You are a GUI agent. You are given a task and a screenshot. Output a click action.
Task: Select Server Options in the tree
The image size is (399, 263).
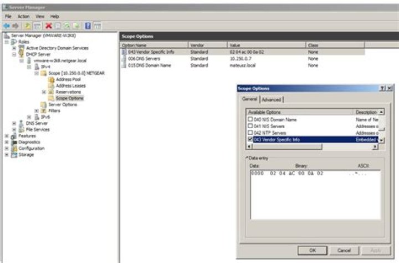[x=63, y=104]
